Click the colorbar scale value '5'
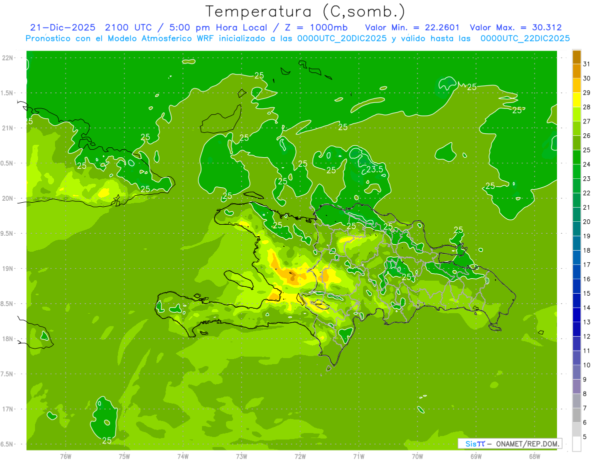 [585, 437]
